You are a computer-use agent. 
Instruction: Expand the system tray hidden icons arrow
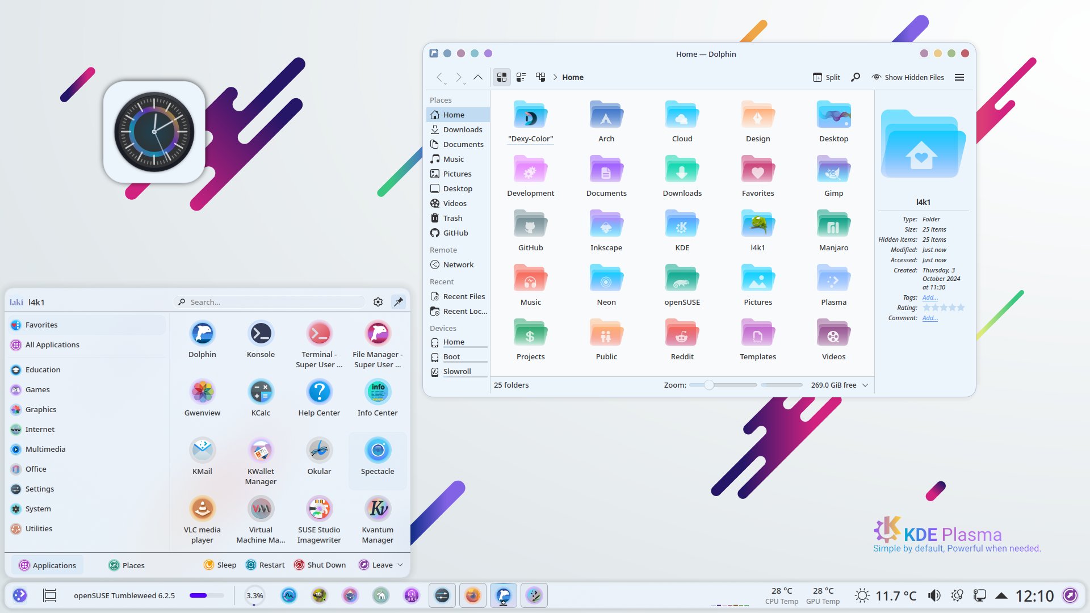coord(1001,595)
